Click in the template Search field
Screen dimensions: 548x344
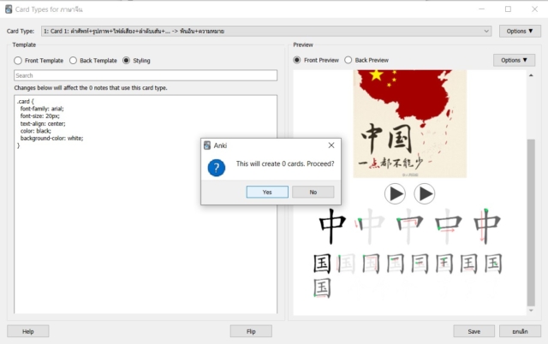[x=146, y=75]
